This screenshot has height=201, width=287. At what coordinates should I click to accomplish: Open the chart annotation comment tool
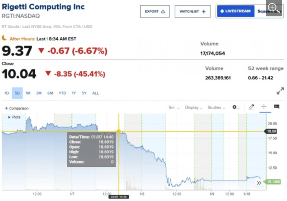pos(276,107)
